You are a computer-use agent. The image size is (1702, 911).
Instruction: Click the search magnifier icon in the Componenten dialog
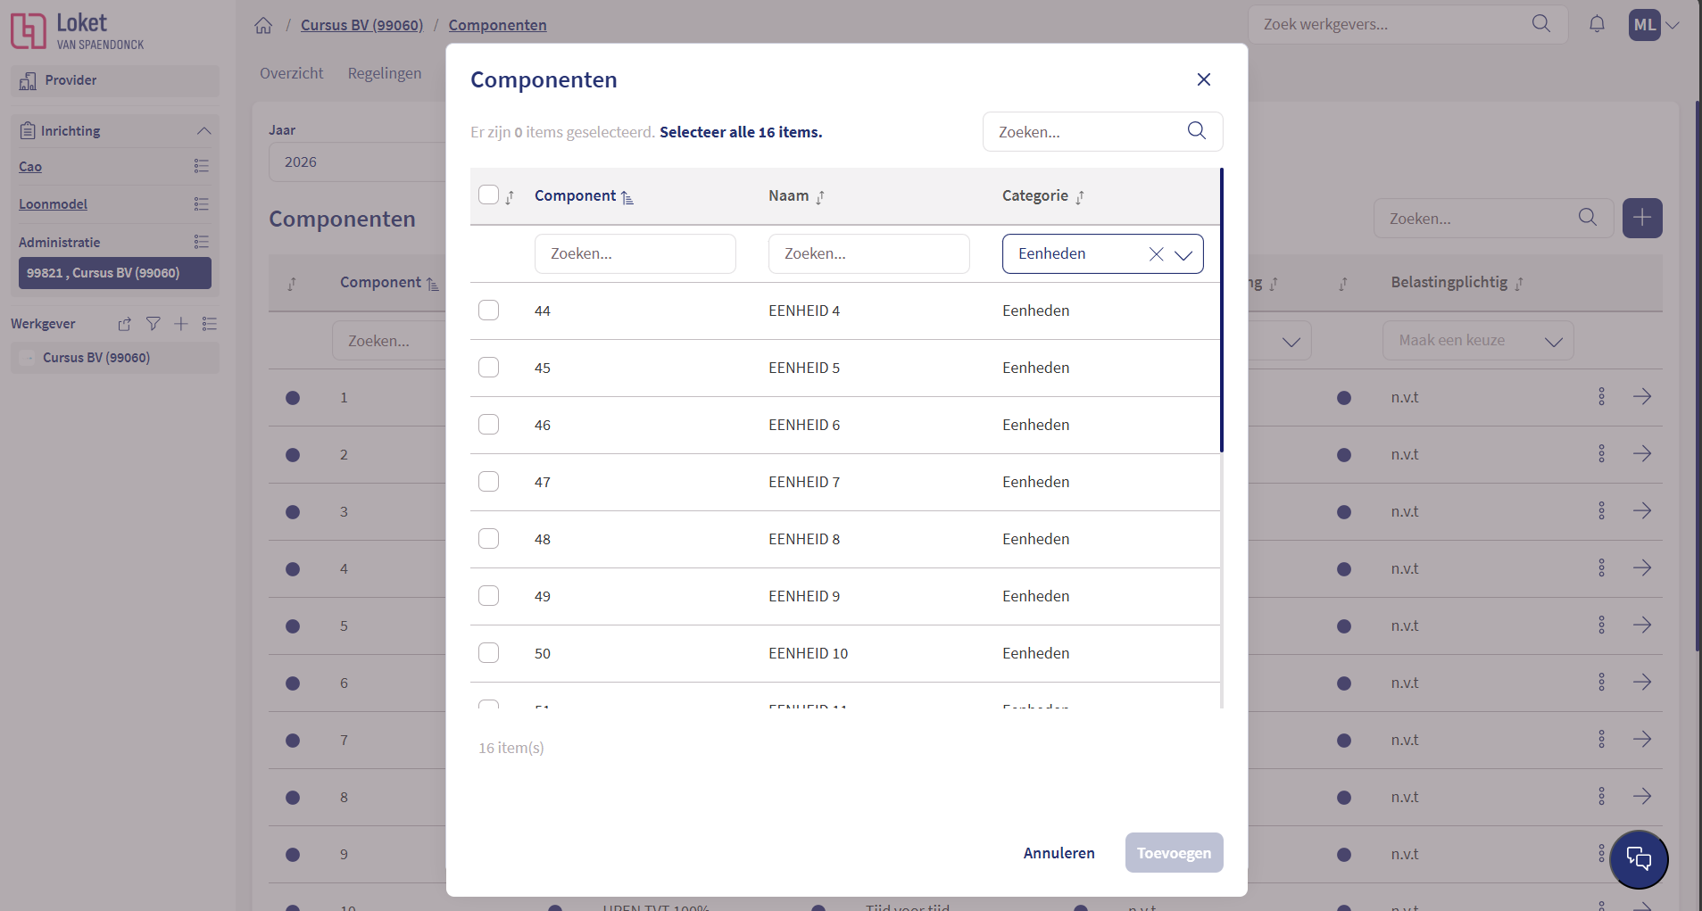(x=1196, y=131)
